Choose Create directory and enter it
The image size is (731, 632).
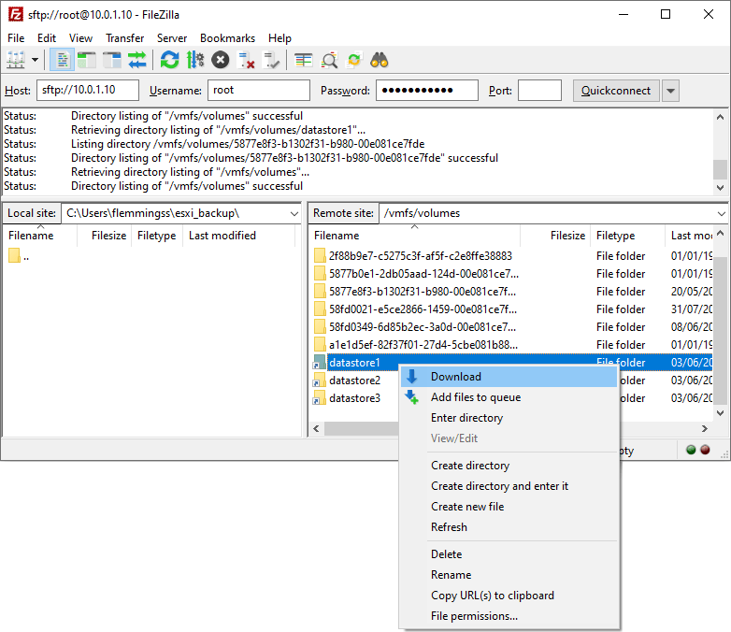[x=509, y=485]
